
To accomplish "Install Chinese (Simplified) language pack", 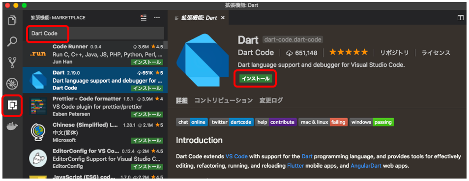I will [147, 140].
